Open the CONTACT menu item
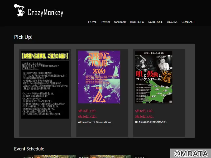The height and width of the screenshot is (158, 211). point(188,22)
